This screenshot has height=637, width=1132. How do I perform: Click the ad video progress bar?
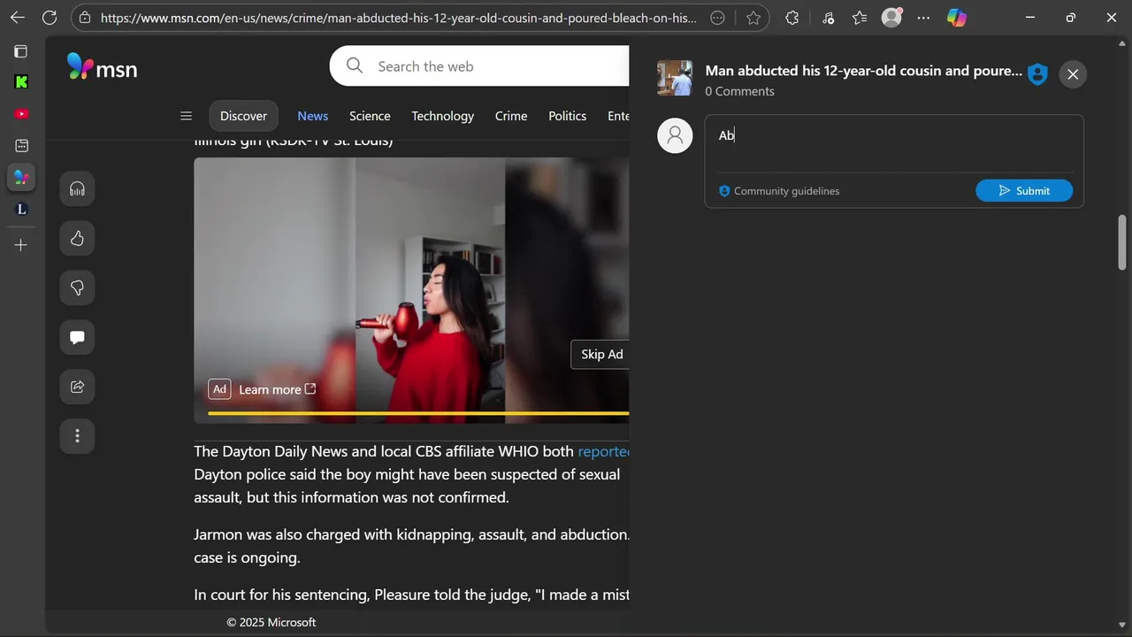point(418,413)
